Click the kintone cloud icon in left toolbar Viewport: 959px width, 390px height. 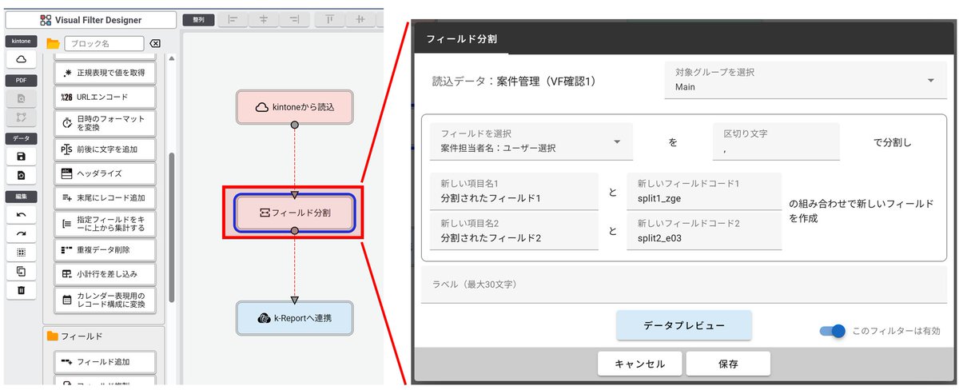(21, 60)
